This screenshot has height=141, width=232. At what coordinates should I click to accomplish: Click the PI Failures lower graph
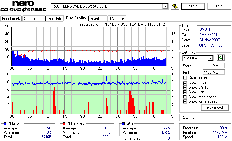point(91,95)
